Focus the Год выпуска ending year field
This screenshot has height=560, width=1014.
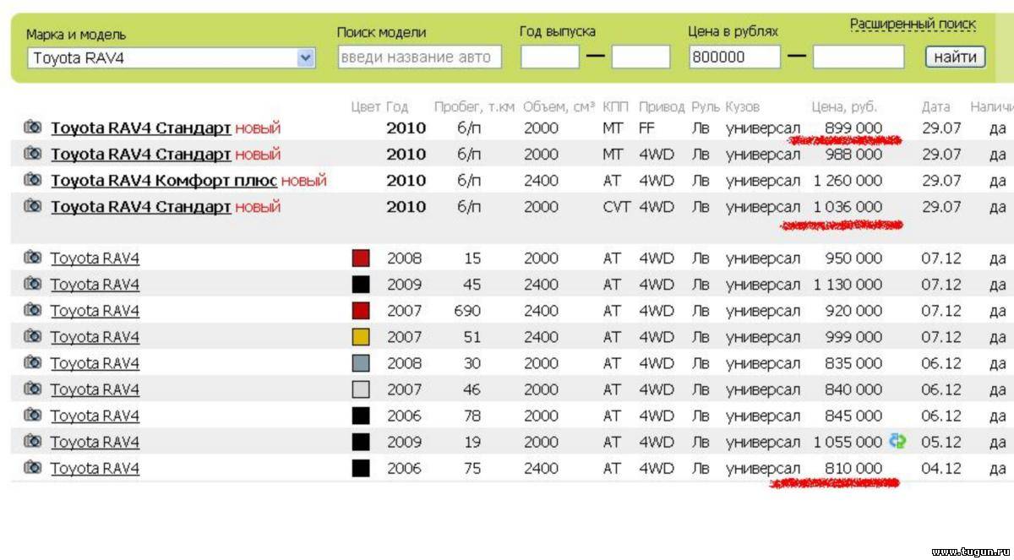pos(641,57)
